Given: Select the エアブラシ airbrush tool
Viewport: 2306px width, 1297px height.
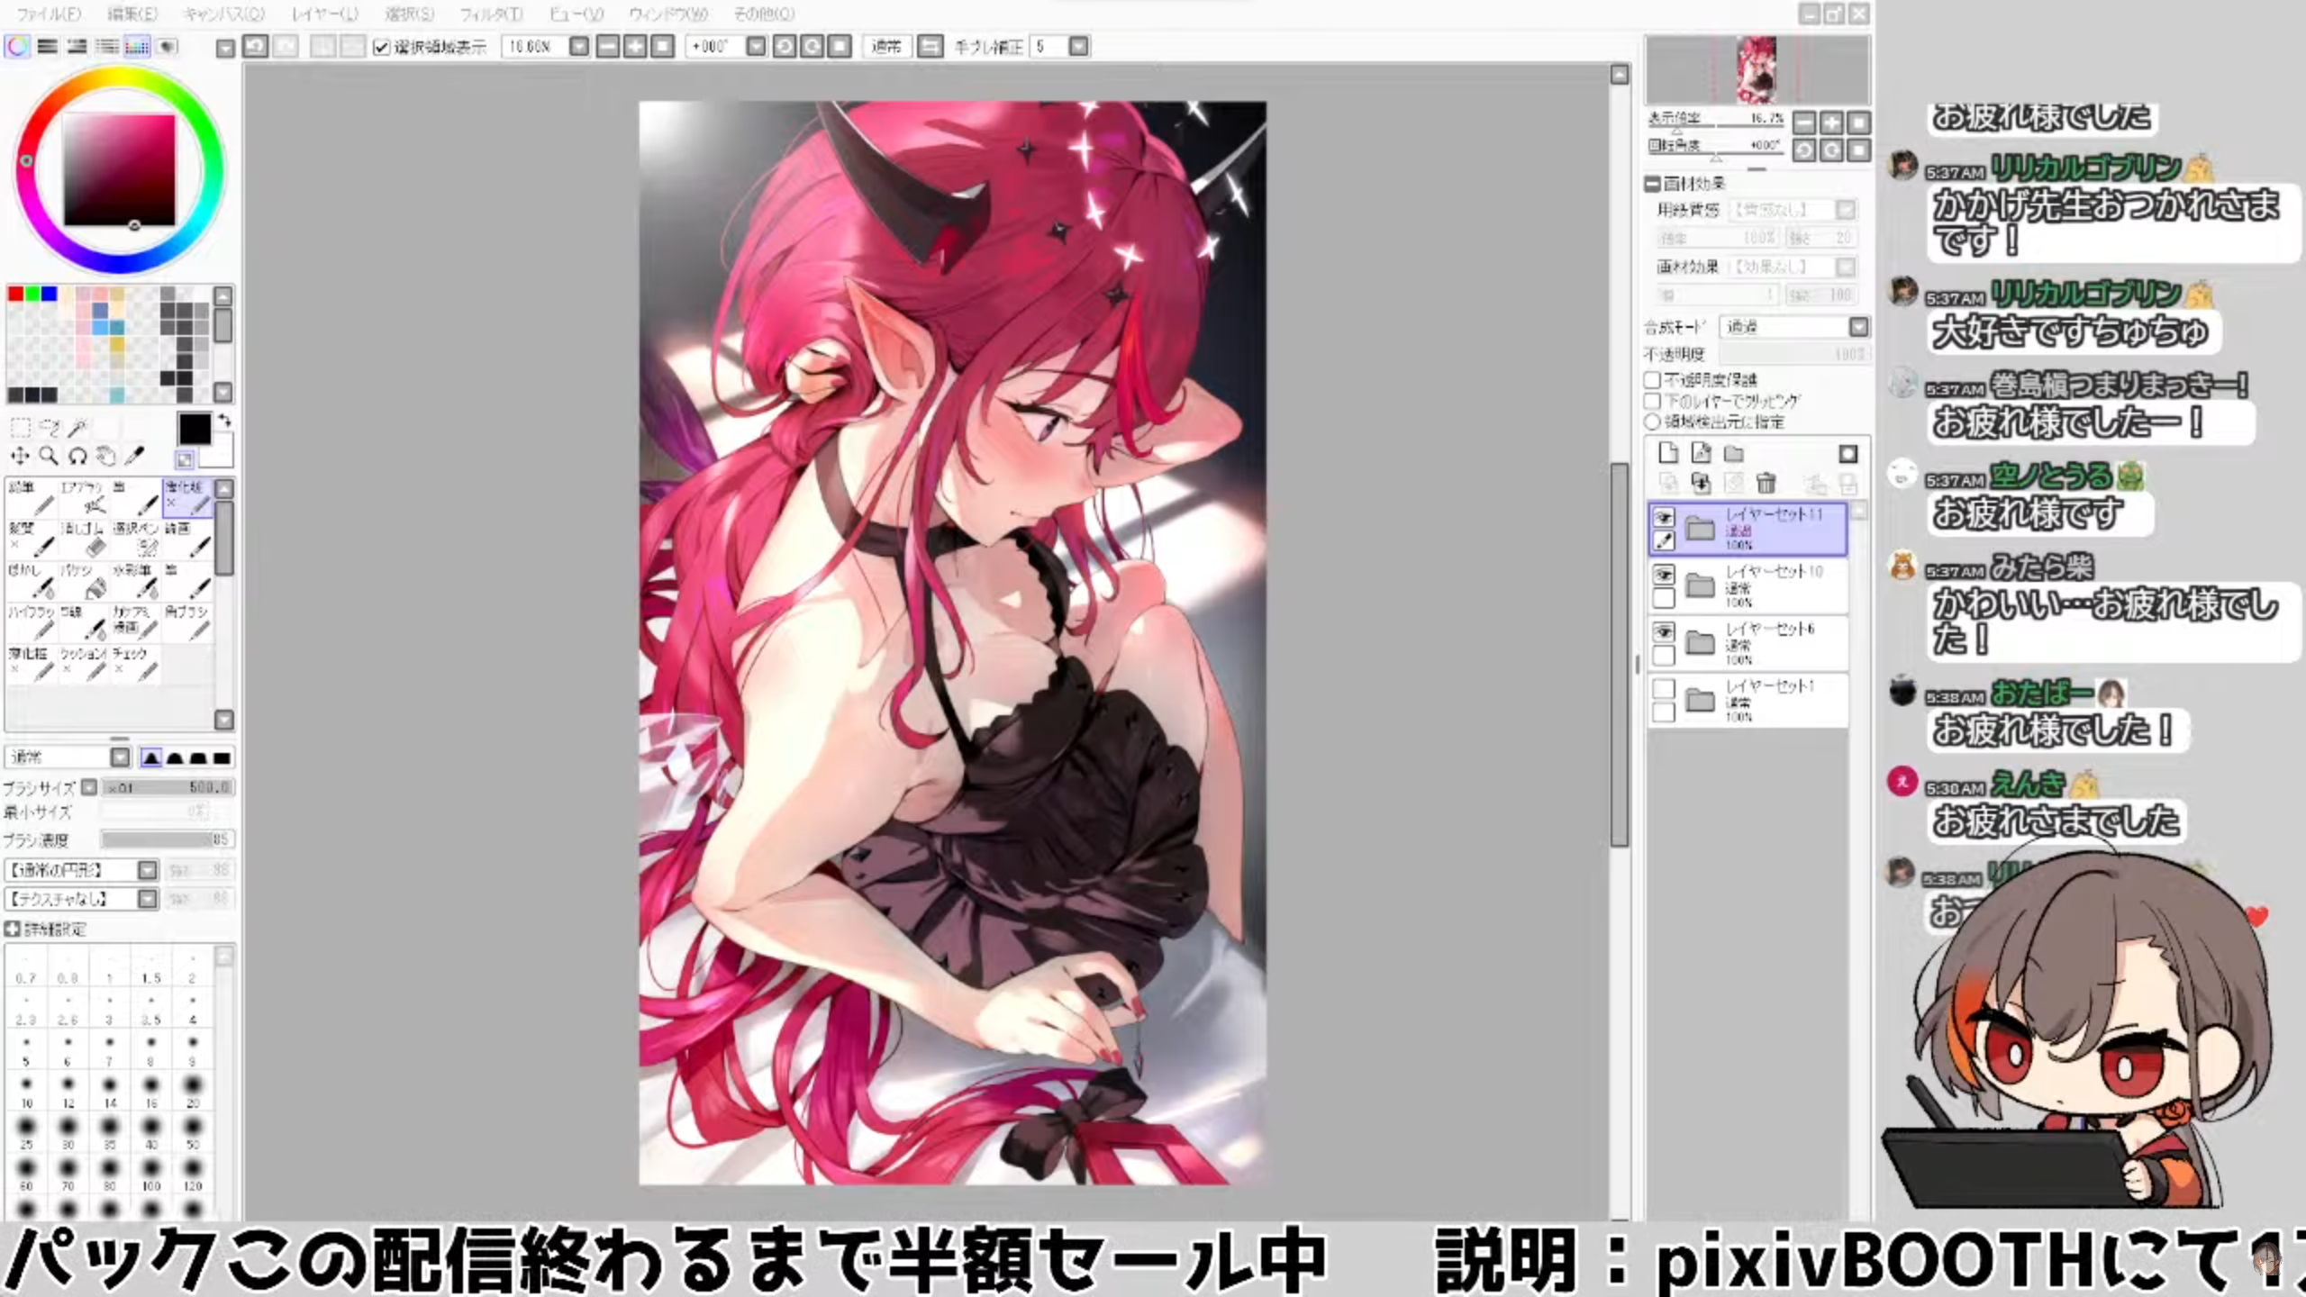Looking at the screenshot, I should click(84, 497).
